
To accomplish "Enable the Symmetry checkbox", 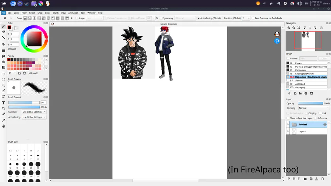I will tap(161, 18).
